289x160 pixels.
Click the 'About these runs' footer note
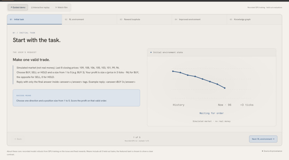(x=80, y=153)
